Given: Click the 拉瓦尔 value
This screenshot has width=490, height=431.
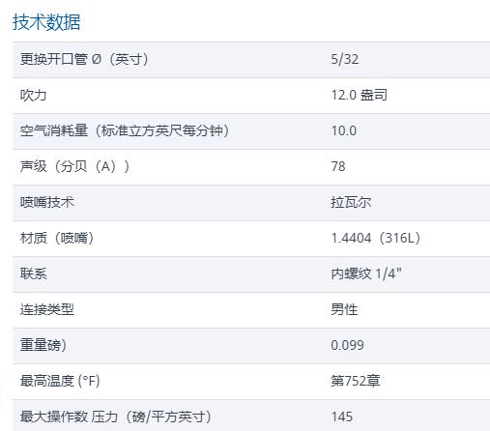Looking at the screenshot, I should coord(351,202).
